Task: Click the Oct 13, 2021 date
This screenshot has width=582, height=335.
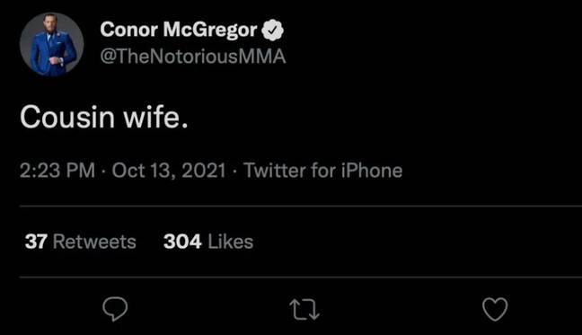Action: coord(169,171)
